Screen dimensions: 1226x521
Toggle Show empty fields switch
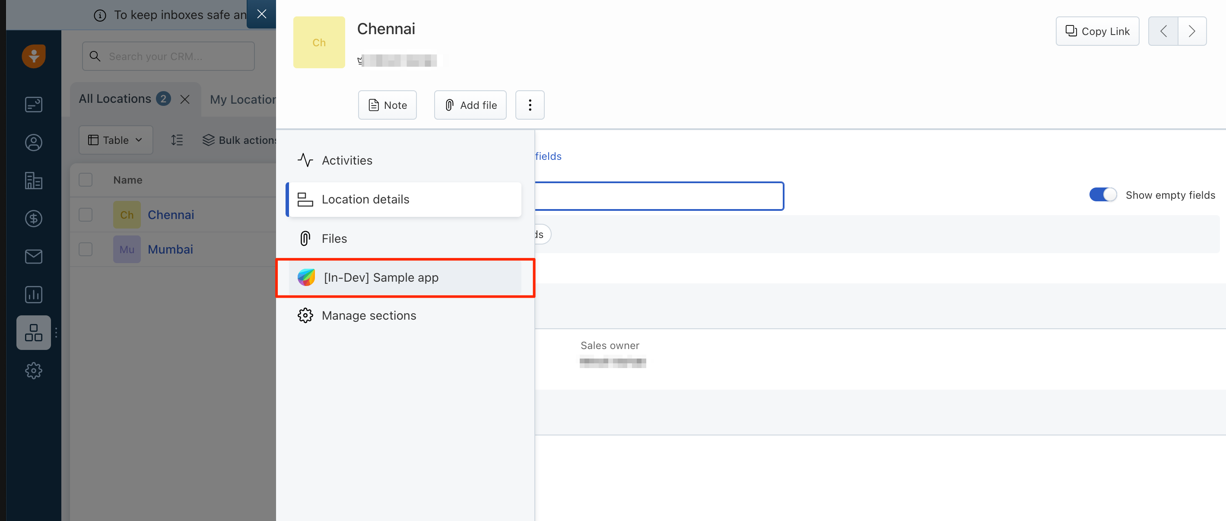[x=1103, y=194]
